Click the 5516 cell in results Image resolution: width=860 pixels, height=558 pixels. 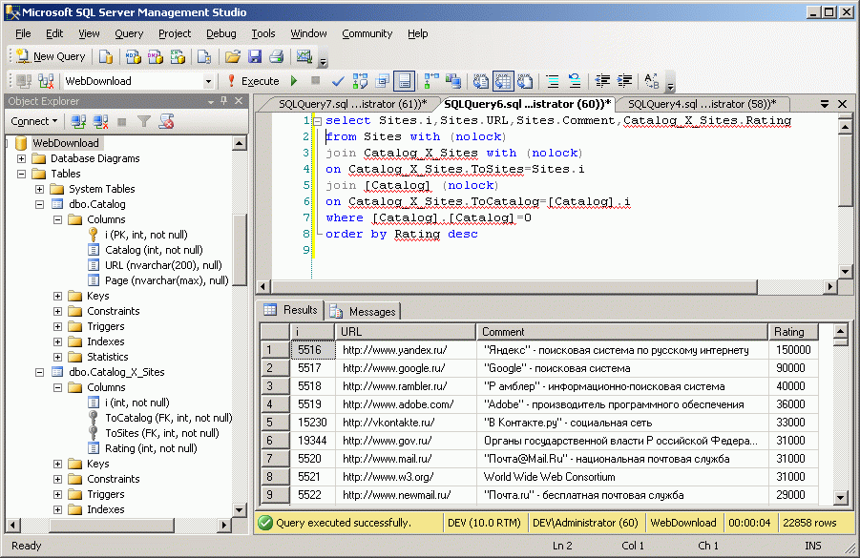[313, 350]
